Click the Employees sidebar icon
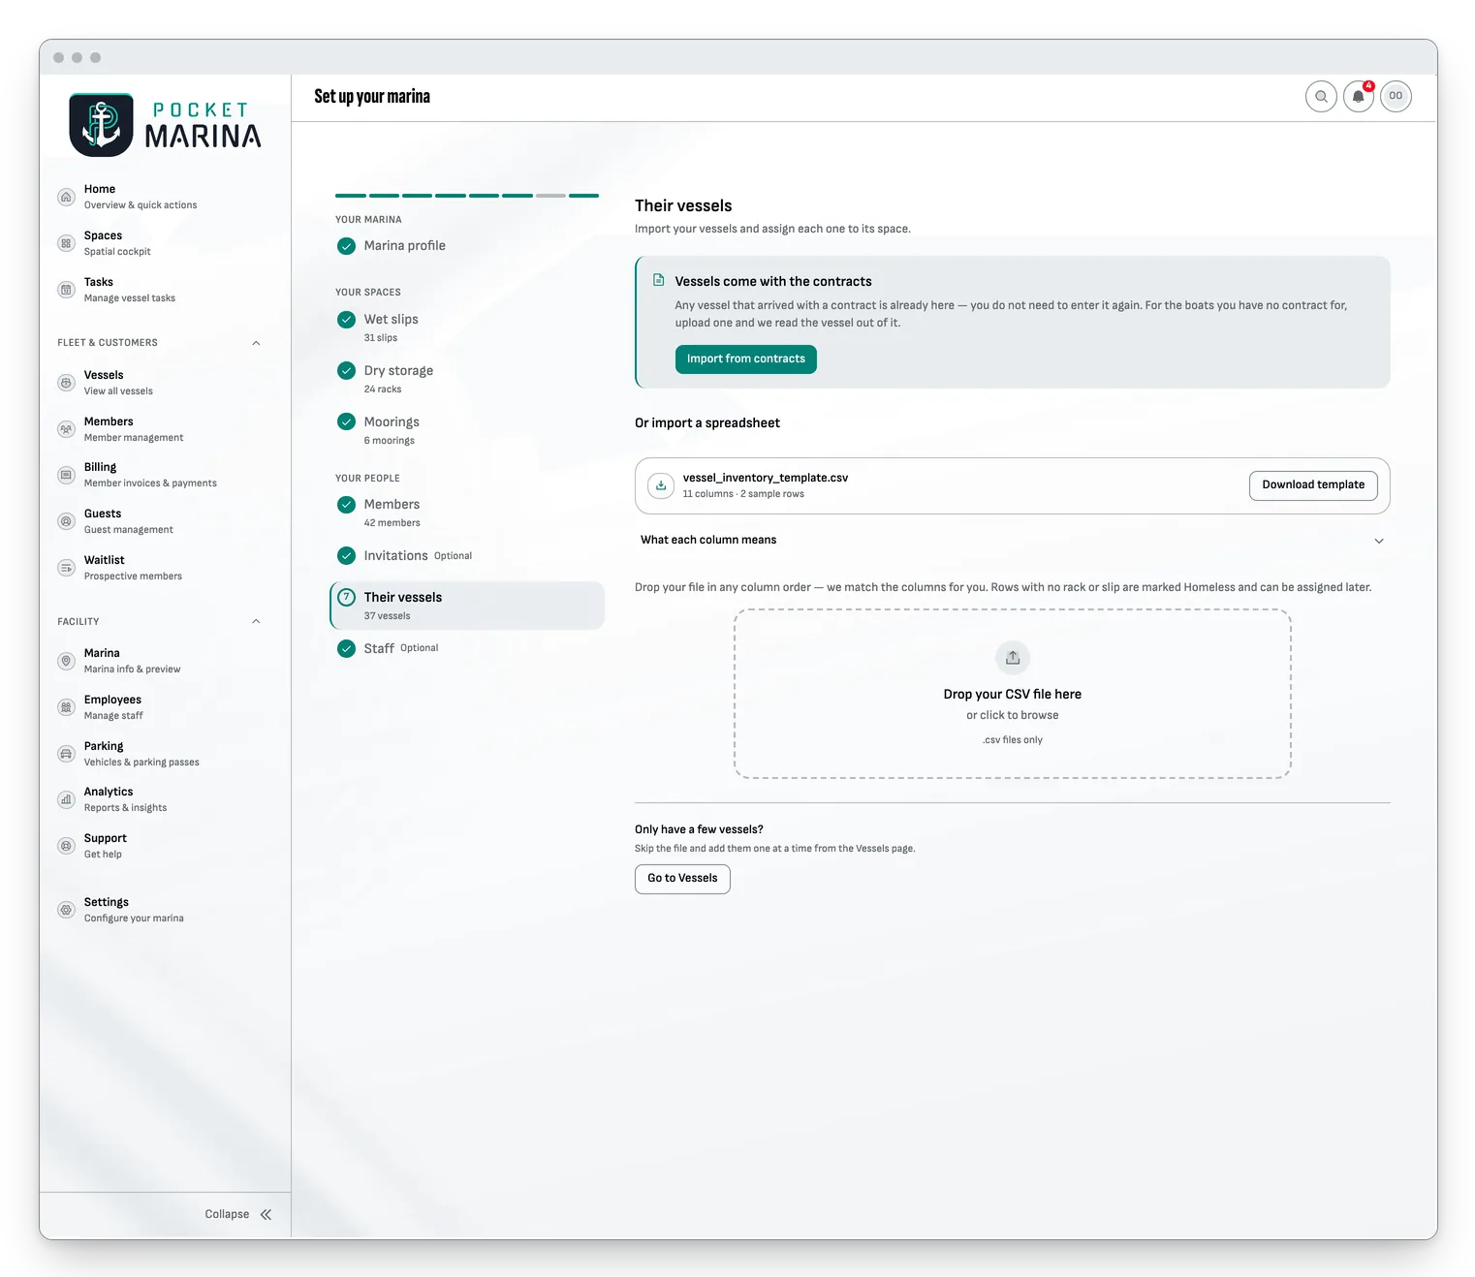 (66, 707)
